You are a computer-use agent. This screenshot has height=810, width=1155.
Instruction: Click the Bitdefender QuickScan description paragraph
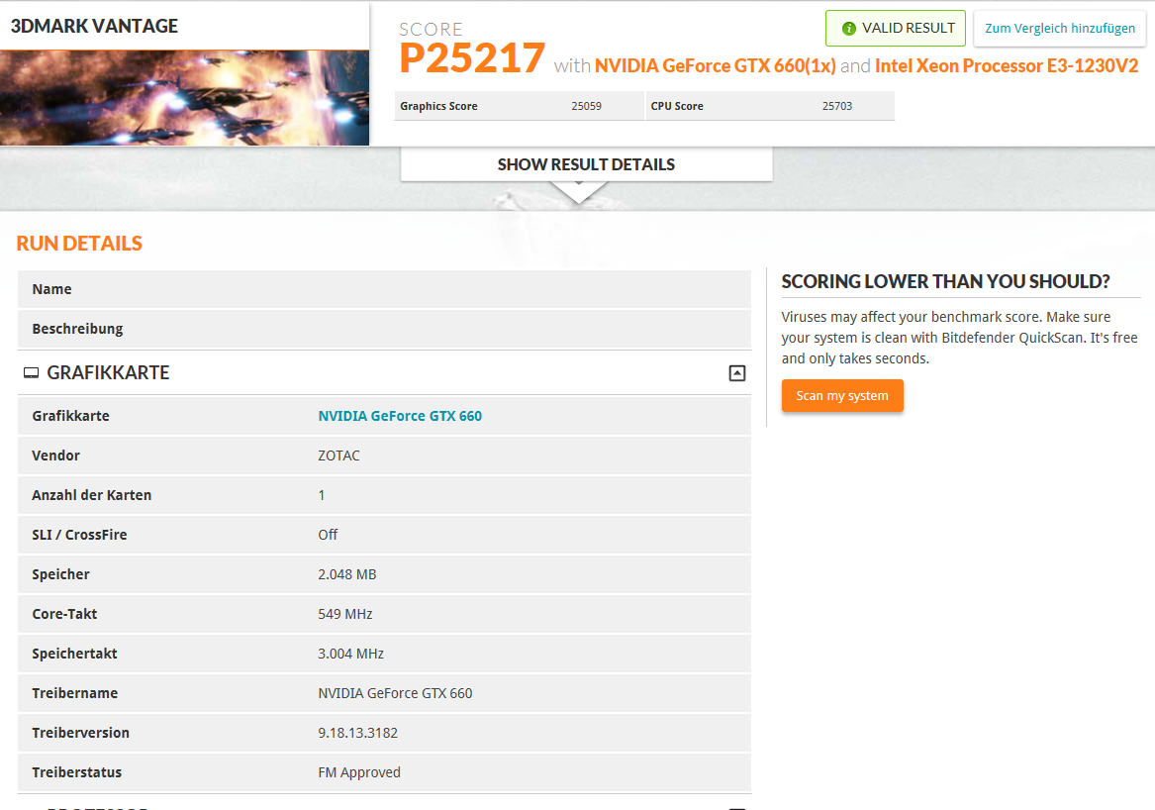pyautogui.click(x=959, y=338)
